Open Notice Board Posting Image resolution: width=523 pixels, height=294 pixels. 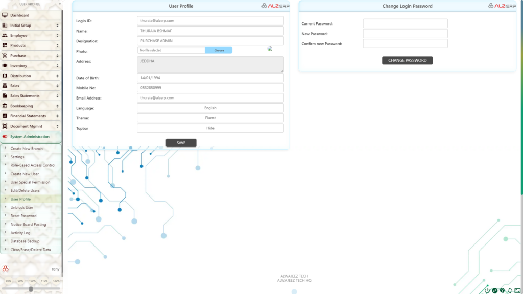[x=28, y=225]
